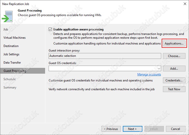Choose a guest interaction proxy
The width and height of the screenshot is (189, 135).
174,56
